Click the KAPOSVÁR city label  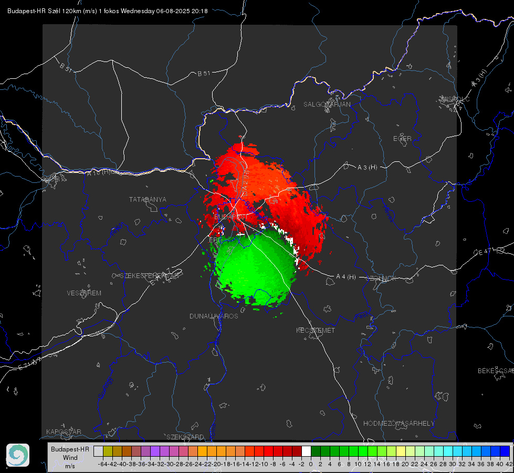coord(64,431)
